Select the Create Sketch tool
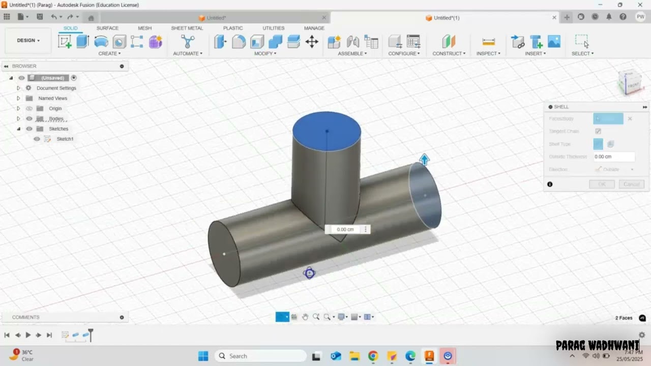The image size is (651, 366). 65,42
